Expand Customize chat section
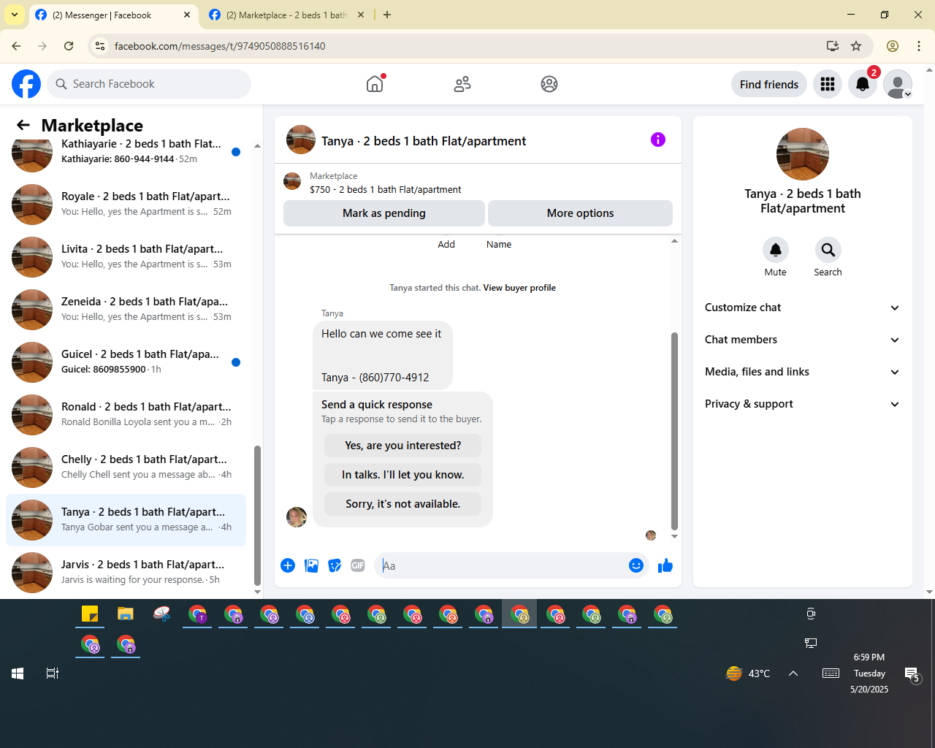This screenshot has width=935, height=748. [802, 308]
